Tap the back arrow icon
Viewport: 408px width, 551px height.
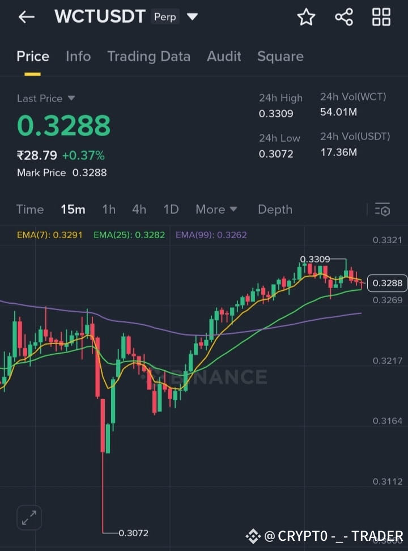[x=27, y=16]
